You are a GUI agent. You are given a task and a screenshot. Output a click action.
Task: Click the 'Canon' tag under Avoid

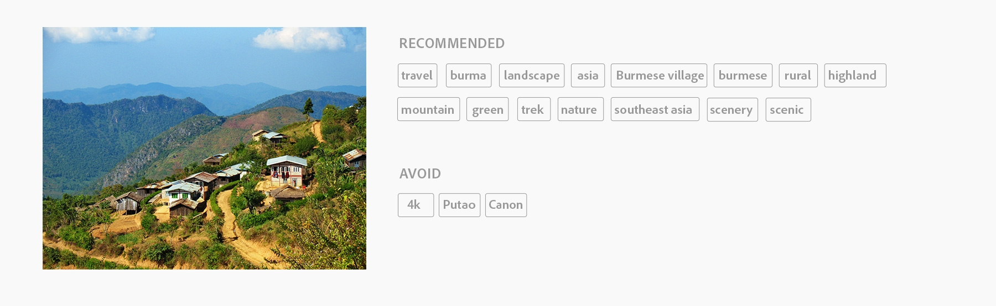pos(506,205)
